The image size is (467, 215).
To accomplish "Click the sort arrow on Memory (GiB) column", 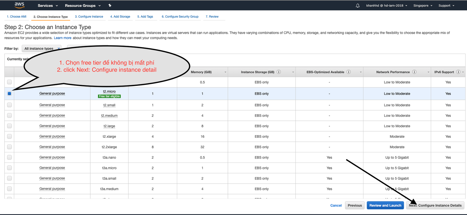I will 225,72.
